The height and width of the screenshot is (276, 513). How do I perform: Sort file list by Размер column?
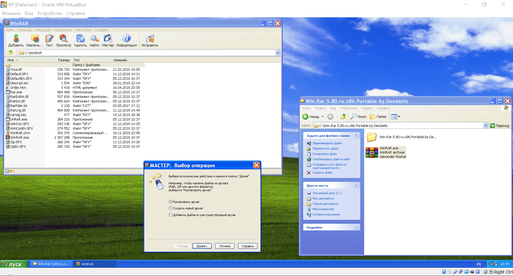pos(58,60)
